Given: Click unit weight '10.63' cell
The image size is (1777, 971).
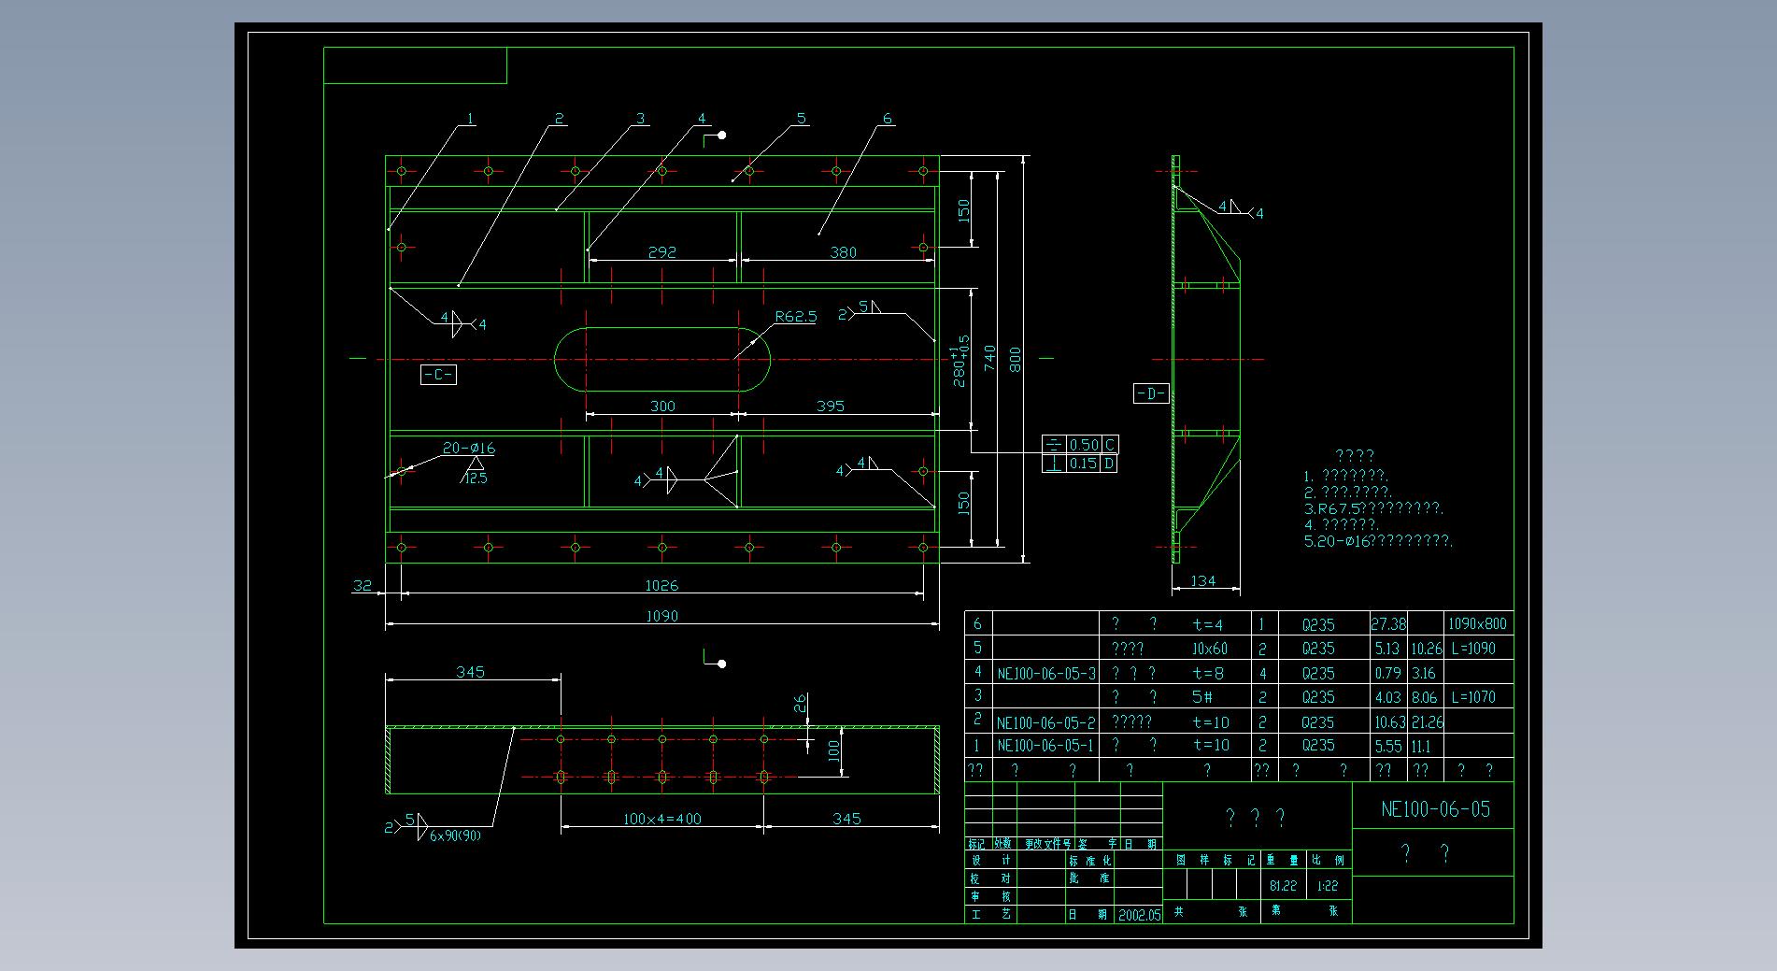Looking at the screenshot, I should (x=1389, y=722).
